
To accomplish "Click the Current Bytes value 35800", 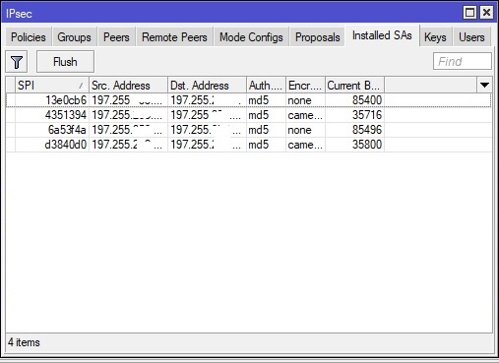I will [367, 145].
